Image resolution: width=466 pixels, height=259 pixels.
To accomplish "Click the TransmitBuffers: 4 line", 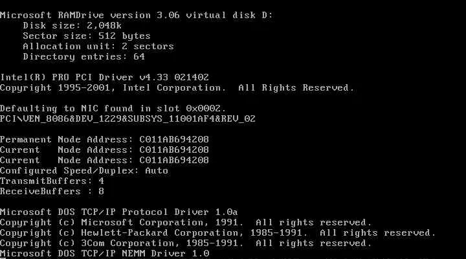I will [x=52, y=181].
